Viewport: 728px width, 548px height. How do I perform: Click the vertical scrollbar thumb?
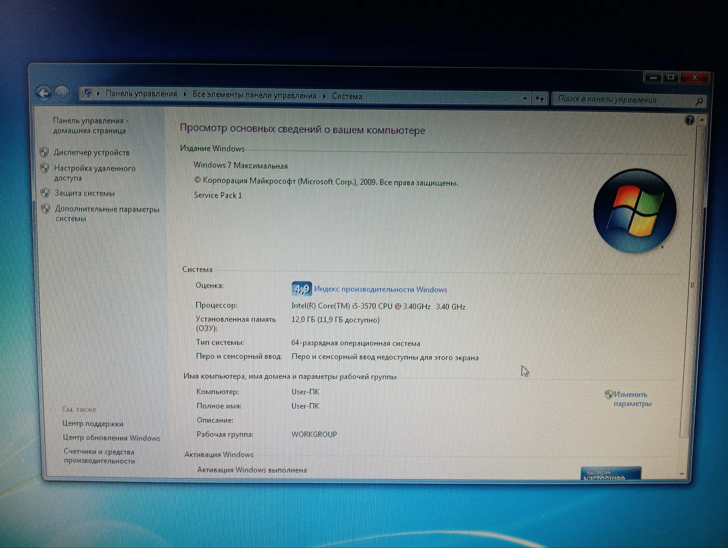[692, 282]
